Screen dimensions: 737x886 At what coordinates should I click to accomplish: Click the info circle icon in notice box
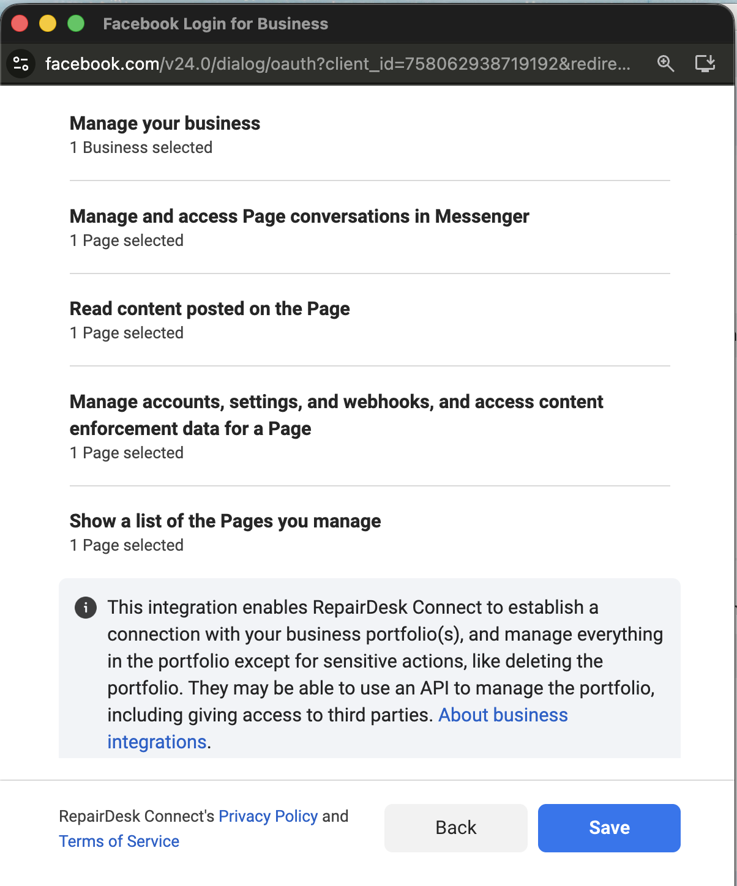coord(86,608)
